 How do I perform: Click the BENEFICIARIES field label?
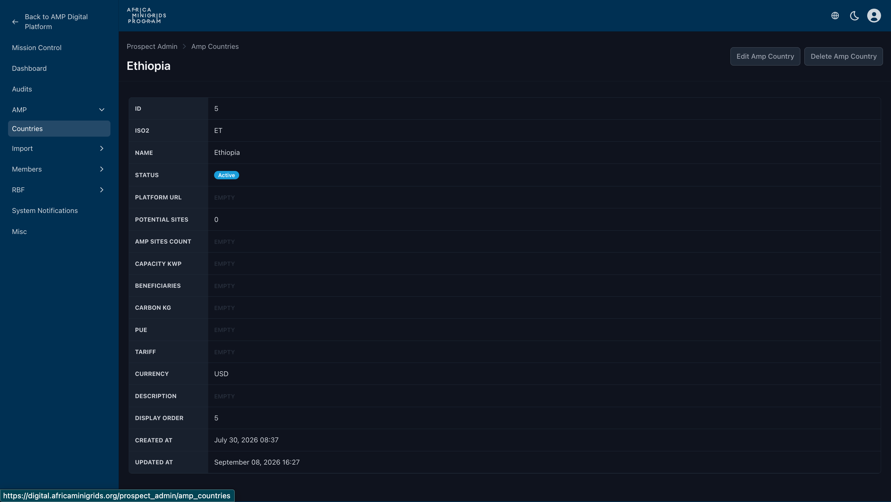pyautogui.click(x=158, y=286)
